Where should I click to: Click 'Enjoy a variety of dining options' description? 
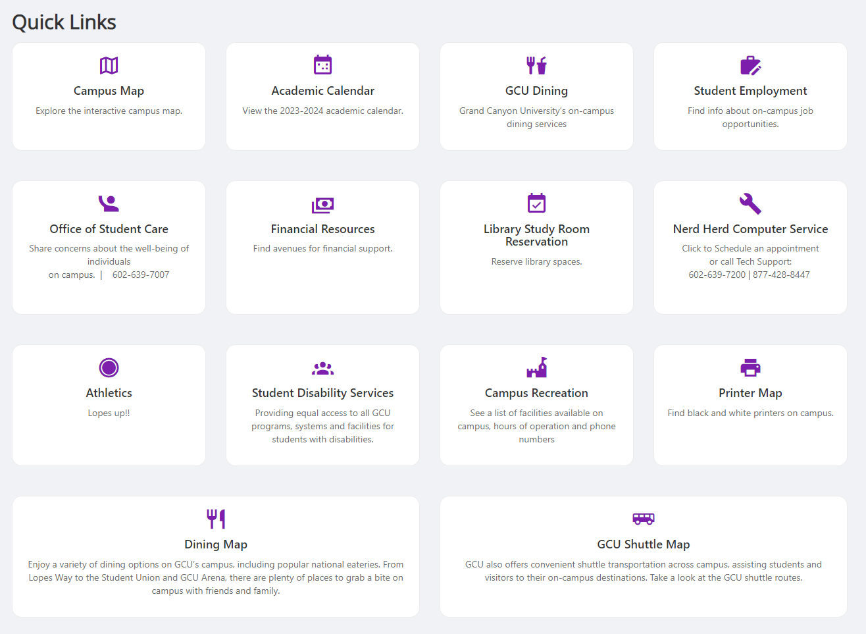[x=216, y=578]
